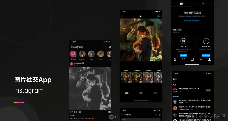Open the activity row mentioning Hannah
The image size is (228, 121).
tap(192, 115)
